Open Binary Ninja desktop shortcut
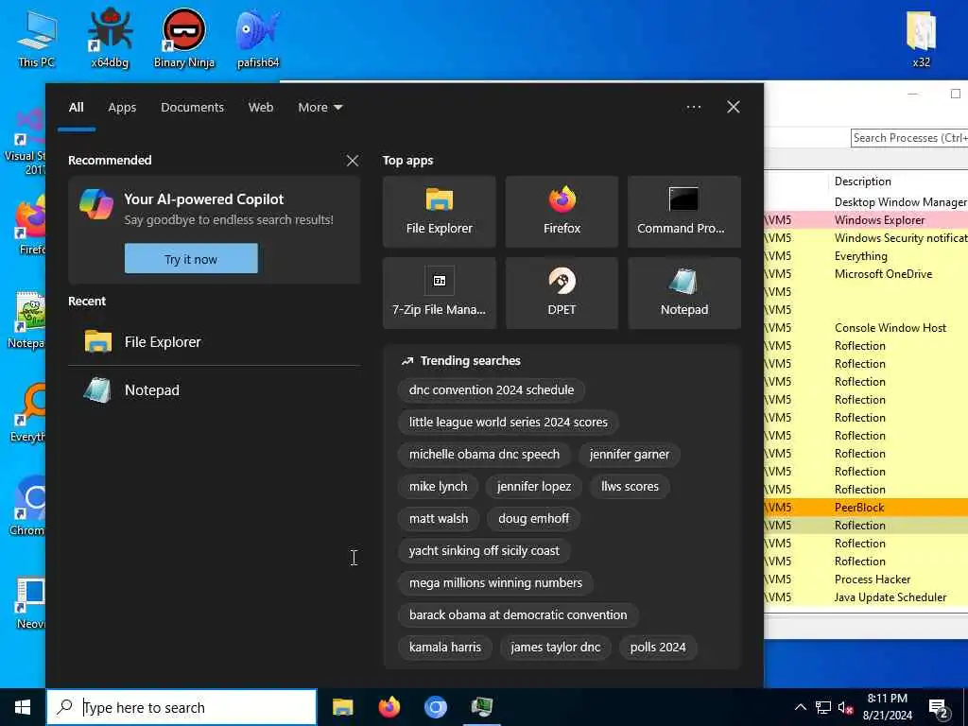 point(184,37)
